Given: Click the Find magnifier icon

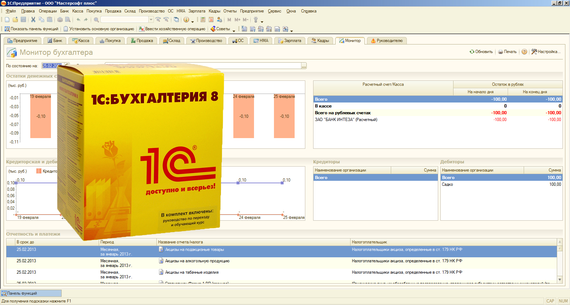Looking at the screenshot, I should pyautogui.click(x=96, y=20).
